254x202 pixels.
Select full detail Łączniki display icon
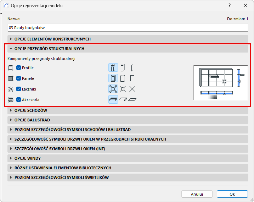coord(113,89)
